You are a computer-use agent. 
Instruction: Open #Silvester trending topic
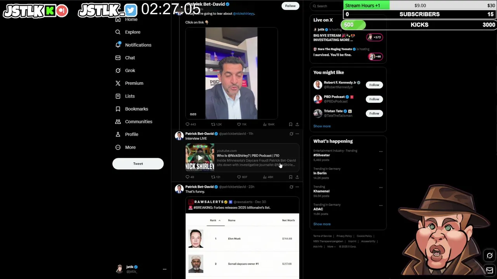321,155
